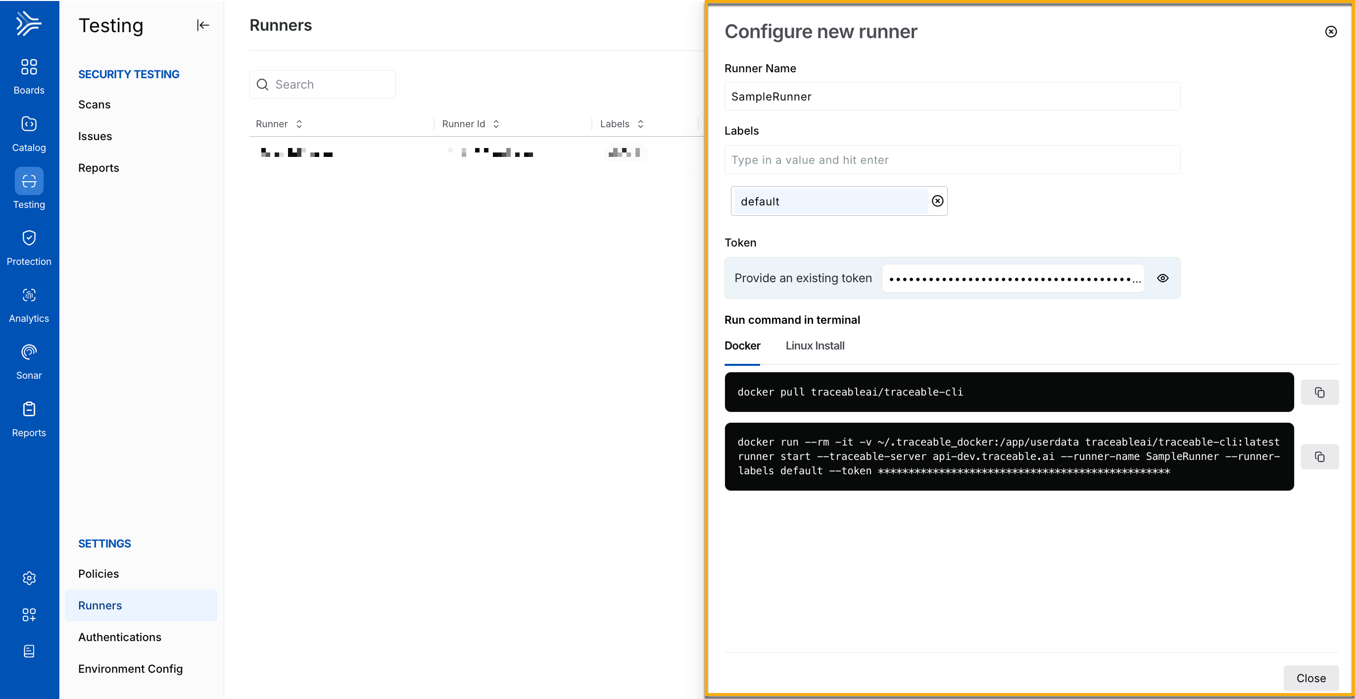Viewport: 1355px width, 699px height.
Task: Open Reports under Security Testing
Action: (98, 168)
